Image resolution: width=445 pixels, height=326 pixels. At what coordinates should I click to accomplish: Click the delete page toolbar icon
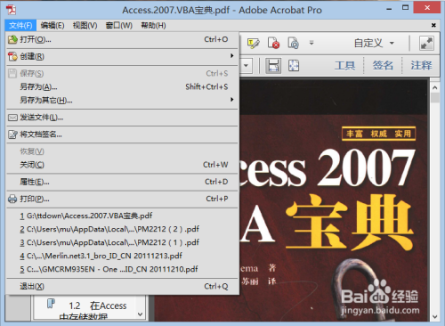273,43
